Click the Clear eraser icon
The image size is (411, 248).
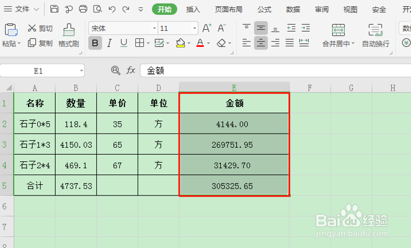(x=221, y=43)
